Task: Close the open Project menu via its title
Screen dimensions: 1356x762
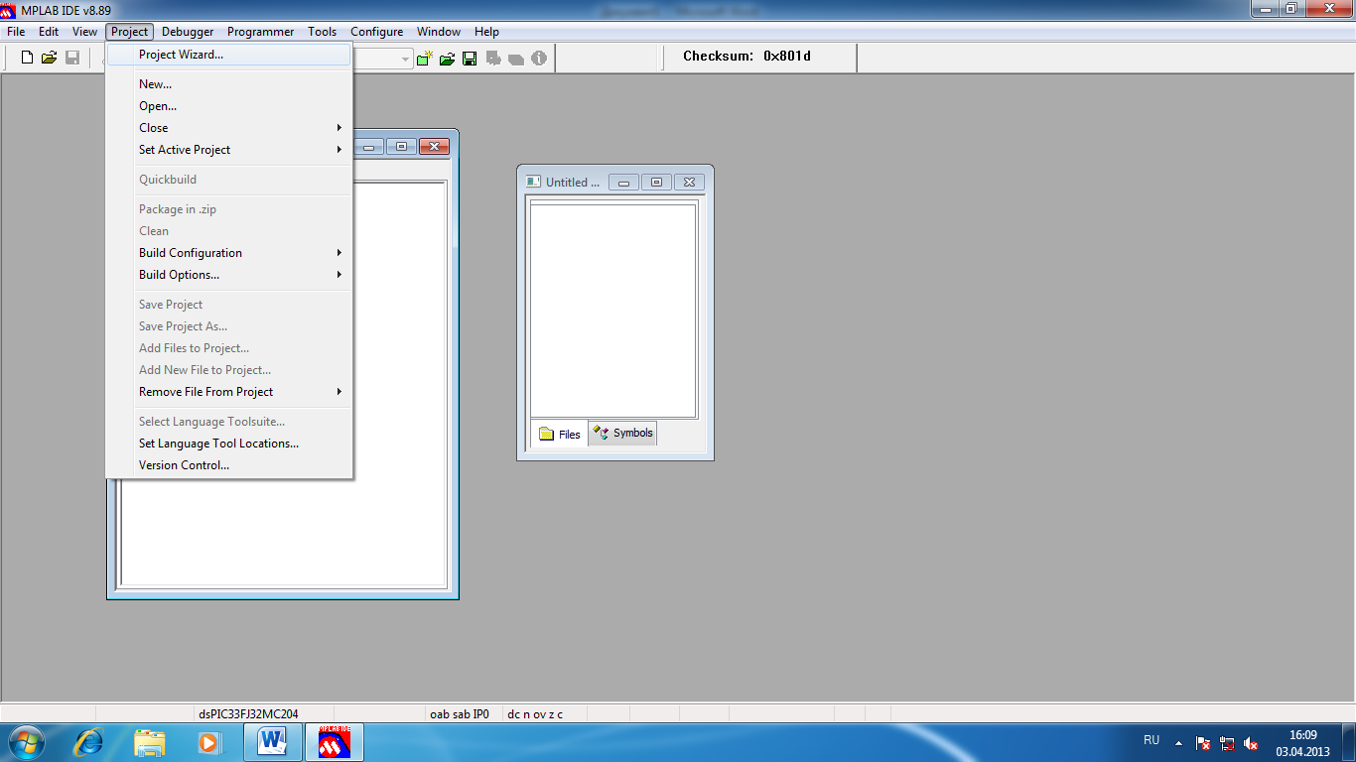Action: pos(130,32)
